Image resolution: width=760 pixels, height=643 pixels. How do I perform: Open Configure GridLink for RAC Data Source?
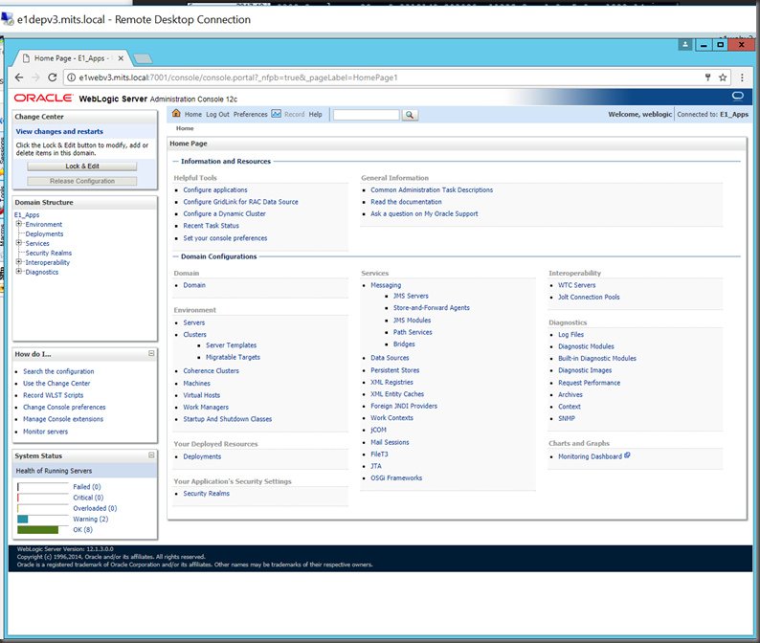point(240,202)
